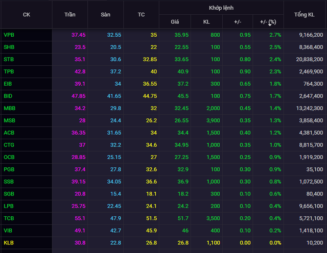The height and width of the screenshot is (253, 327).
Task: Click BID matched price 45.5
Action: pyautogui.click(x=183, y=96)
